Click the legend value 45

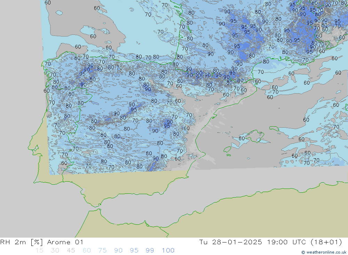(x=71, y=250)
